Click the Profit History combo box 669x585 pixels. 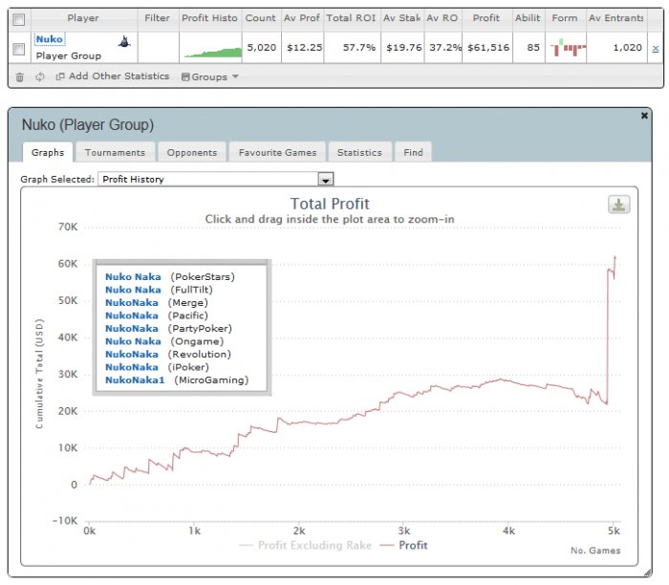(x=215, y=179)
